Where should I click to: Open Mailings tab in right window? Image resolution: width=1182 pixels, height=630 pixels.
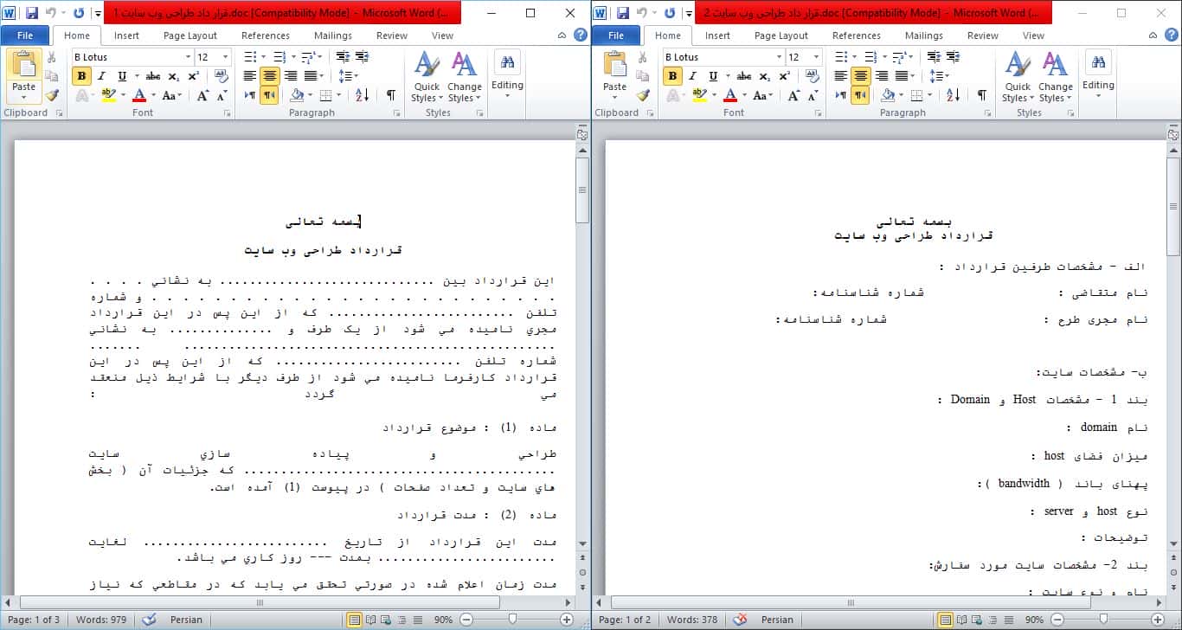click(924, 35)
